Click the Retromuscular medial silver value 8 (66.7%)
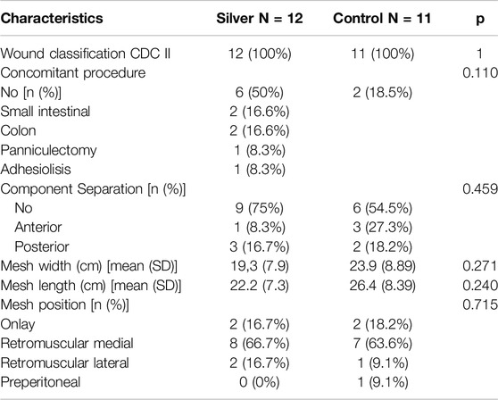Viewport: 498px width, 400px height. (260, 344)
